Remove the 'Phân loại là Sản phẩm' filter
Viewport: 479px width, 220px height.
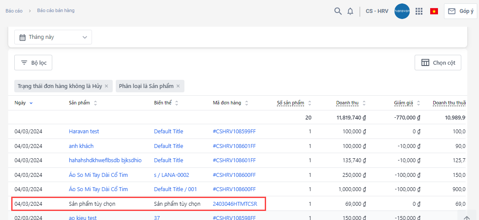click(178, 86)
